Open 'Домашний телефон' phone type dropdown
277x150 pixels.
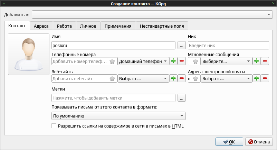tap(143, 61)
